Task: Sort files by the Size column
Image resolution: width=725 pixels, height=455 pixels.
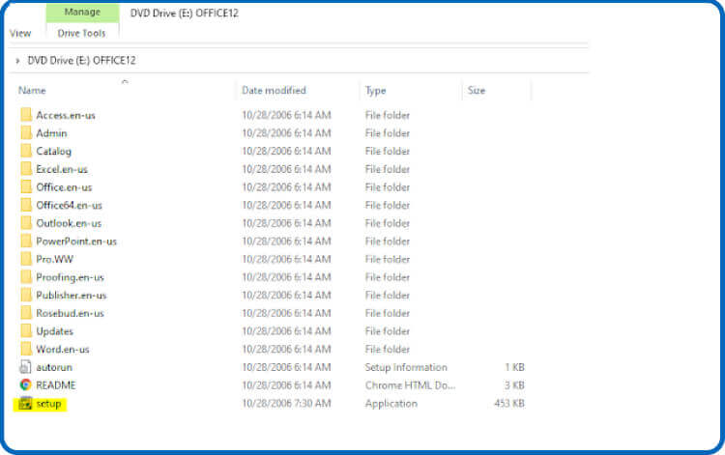Action: point(477,91)
